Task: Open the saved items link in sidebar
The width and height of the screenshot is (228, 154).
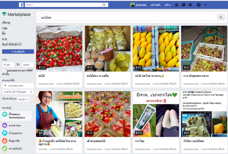Action: point(12,44)
